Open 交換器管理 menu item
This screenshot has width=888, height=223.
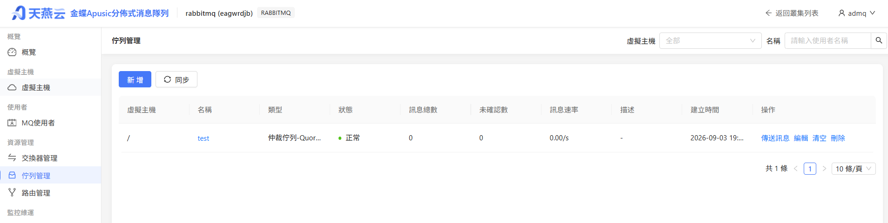coord(50,158)
